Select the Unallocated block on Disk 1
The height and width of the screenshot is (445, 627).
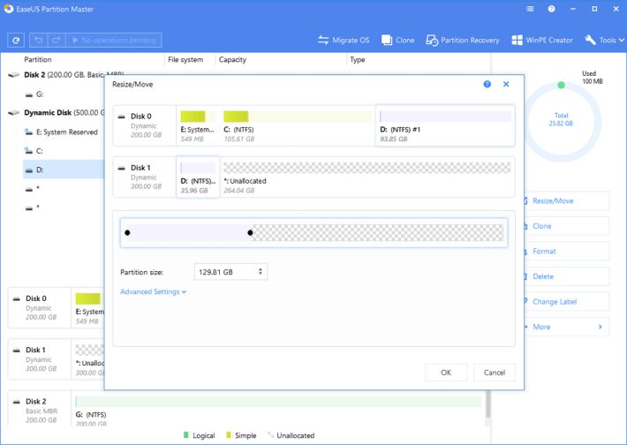(x=366, y=177)
